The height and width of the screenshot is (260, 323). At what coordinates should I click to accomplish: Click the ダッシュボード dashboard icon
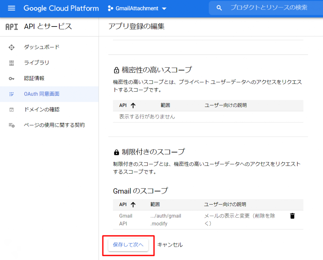pos(12,47)
